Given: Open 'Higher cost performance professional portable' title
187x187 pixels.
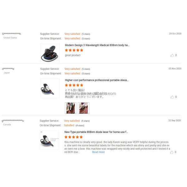Looking at the screenshot, I should [97, 80].
